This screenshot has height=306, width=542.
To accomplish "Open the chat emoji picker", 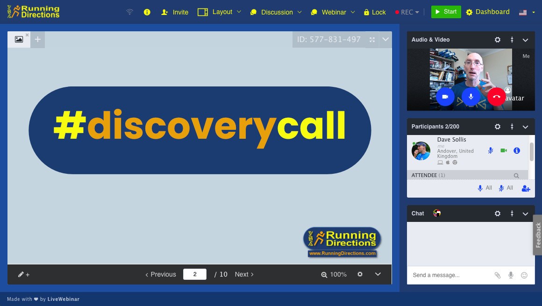I will [524, 275].
